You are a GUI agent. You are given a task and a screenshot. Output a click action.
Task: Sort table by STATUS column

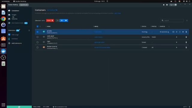144,26
